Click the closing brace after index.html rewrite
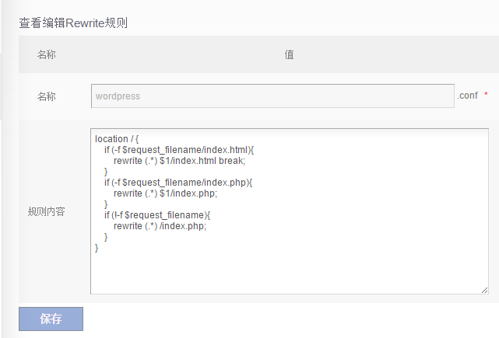 (x=107, y=171)
